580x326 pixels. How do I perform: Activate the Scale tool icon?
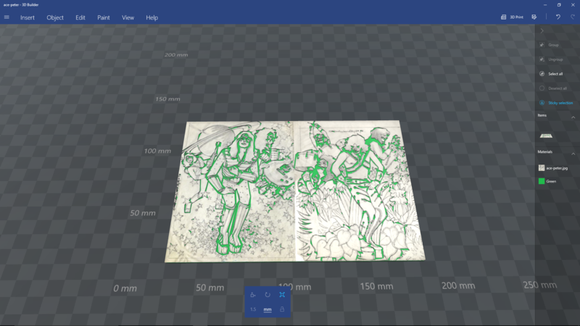(x=282, y=295)
